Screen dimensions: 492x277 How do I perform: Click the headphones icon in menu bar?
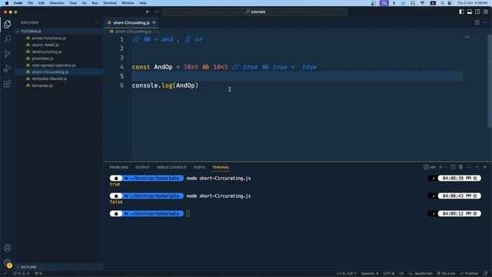(413, 3)
